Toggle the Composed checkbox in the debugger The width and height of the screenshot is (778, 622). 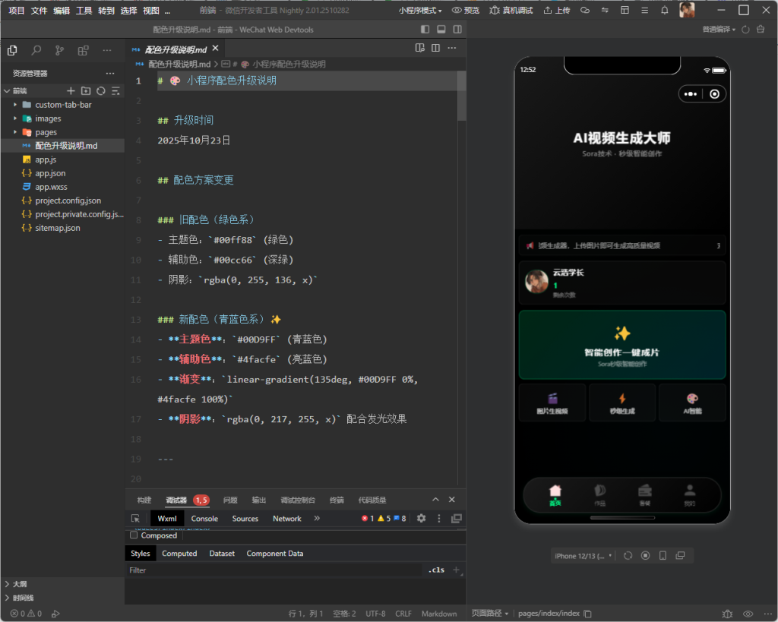pos(132,535)
